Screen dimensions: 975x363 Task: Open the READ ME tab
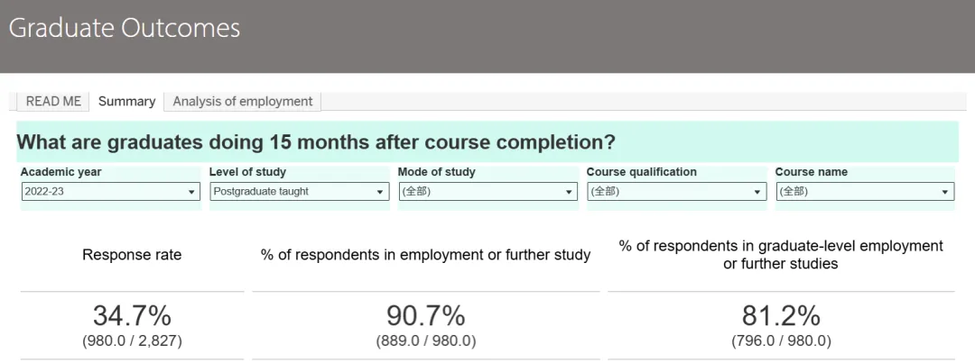pos(53,102)
